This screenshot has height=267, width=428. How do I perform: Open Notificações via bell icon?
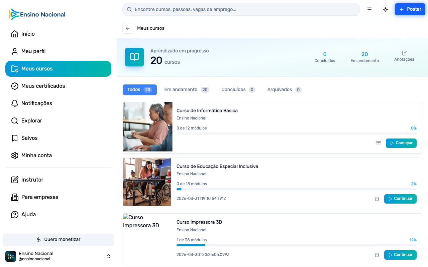15,103
